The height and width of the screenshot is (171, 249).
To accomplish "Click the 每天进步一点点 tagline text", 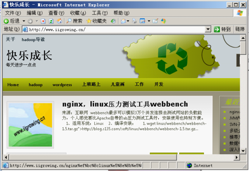I will pyautogui.click(x=21, y=65).
